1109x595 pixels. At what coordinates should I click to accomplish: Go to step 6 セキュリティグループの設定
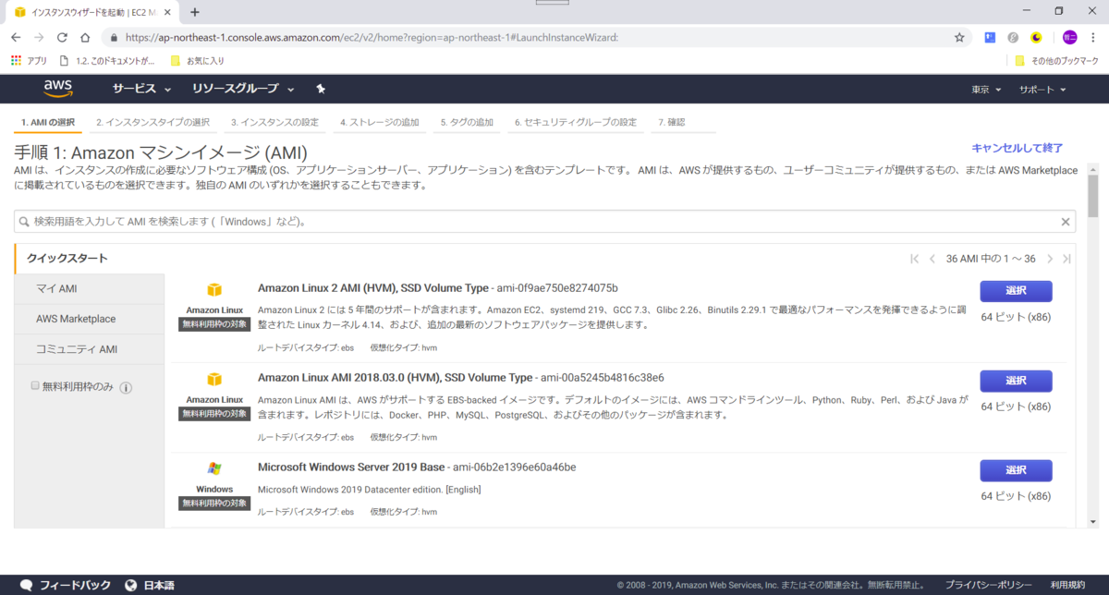576,122
